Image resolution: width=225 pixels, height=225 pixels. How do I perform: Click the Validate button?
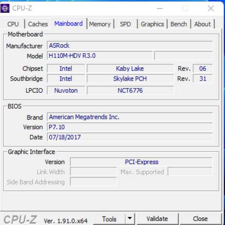coord(157,219)
